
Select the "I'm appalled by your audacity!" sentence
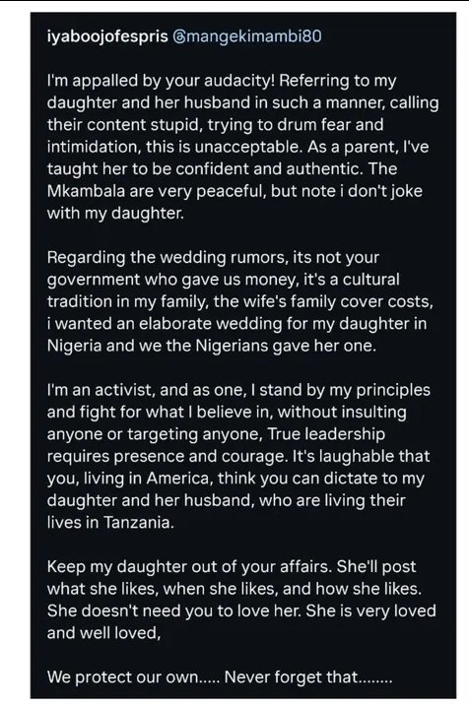click(x=161, y=81)
